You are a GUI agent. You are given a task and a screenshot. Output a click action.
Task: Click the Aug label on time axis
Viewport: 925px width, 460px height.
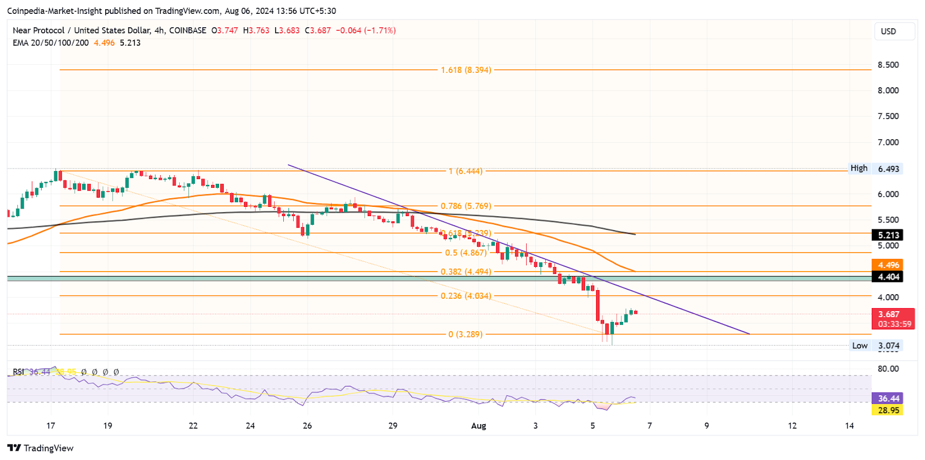pyautogui.click(x=479, y=426)
